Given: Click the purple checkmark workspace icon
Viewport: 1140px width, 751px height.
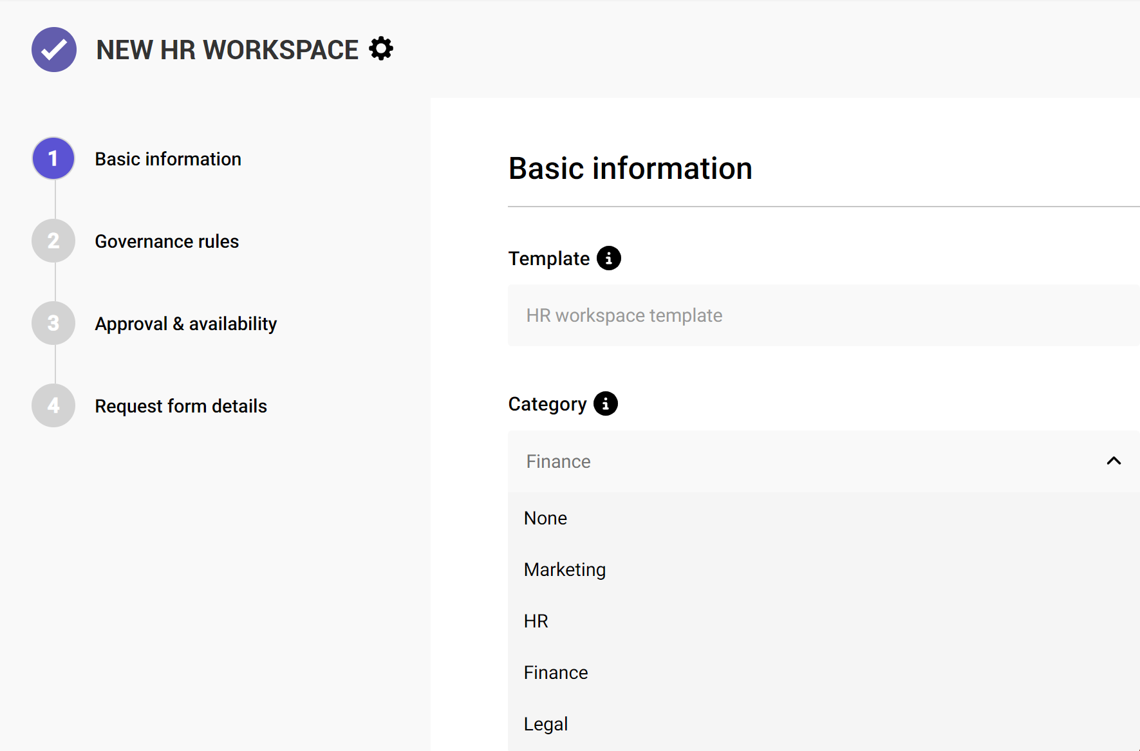Looking at the screenshot, I should [x=54, y=50].
